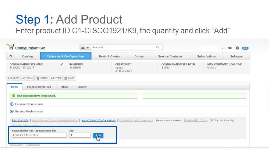The width and height of the screenshot is (269, 151).
Task: Edit configuration set name with pencil icon
Action: click(62, 64)
